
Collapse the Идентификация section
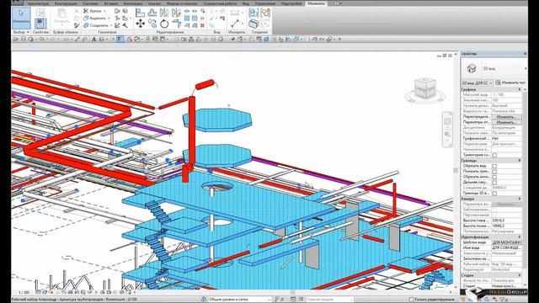coord(520,237)
